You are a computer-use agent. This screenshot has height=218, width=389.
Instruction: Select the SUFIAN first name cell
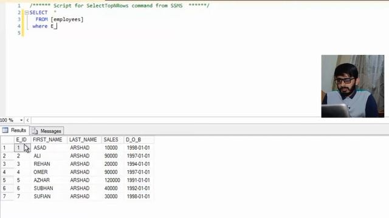(49, 196)
